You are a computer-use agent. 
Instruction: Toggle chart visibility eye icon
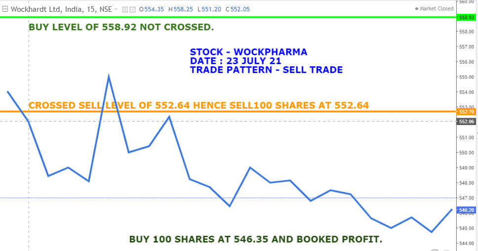(x=124, y=9)
